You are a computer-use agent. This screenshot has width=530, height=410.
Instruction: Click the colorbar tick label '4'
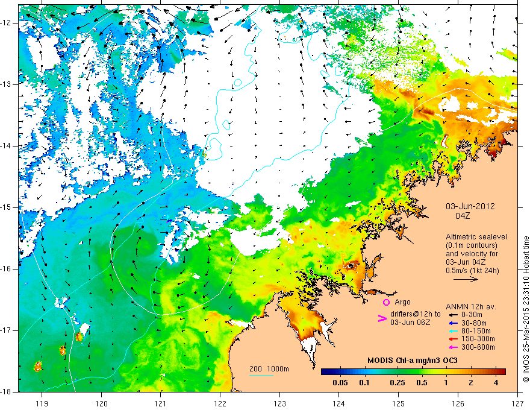(496, 383)
